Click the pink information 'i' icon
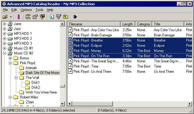194x114 pixels. (x=19, y=17)
